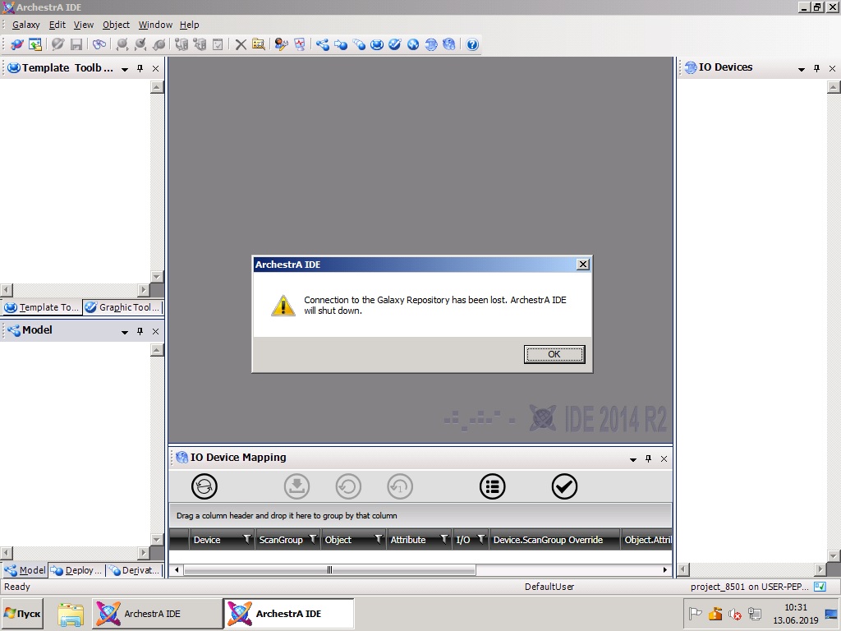Open the Template Toolbox panel dropdown arrow

pos(125,69)
